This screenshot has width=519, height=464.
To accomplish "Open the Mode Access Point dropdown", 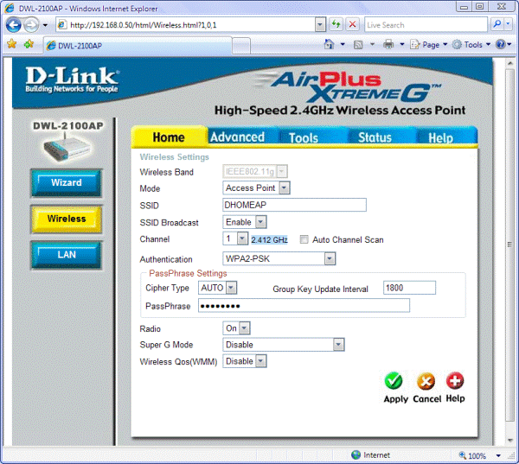I will [x=256, y=188].
